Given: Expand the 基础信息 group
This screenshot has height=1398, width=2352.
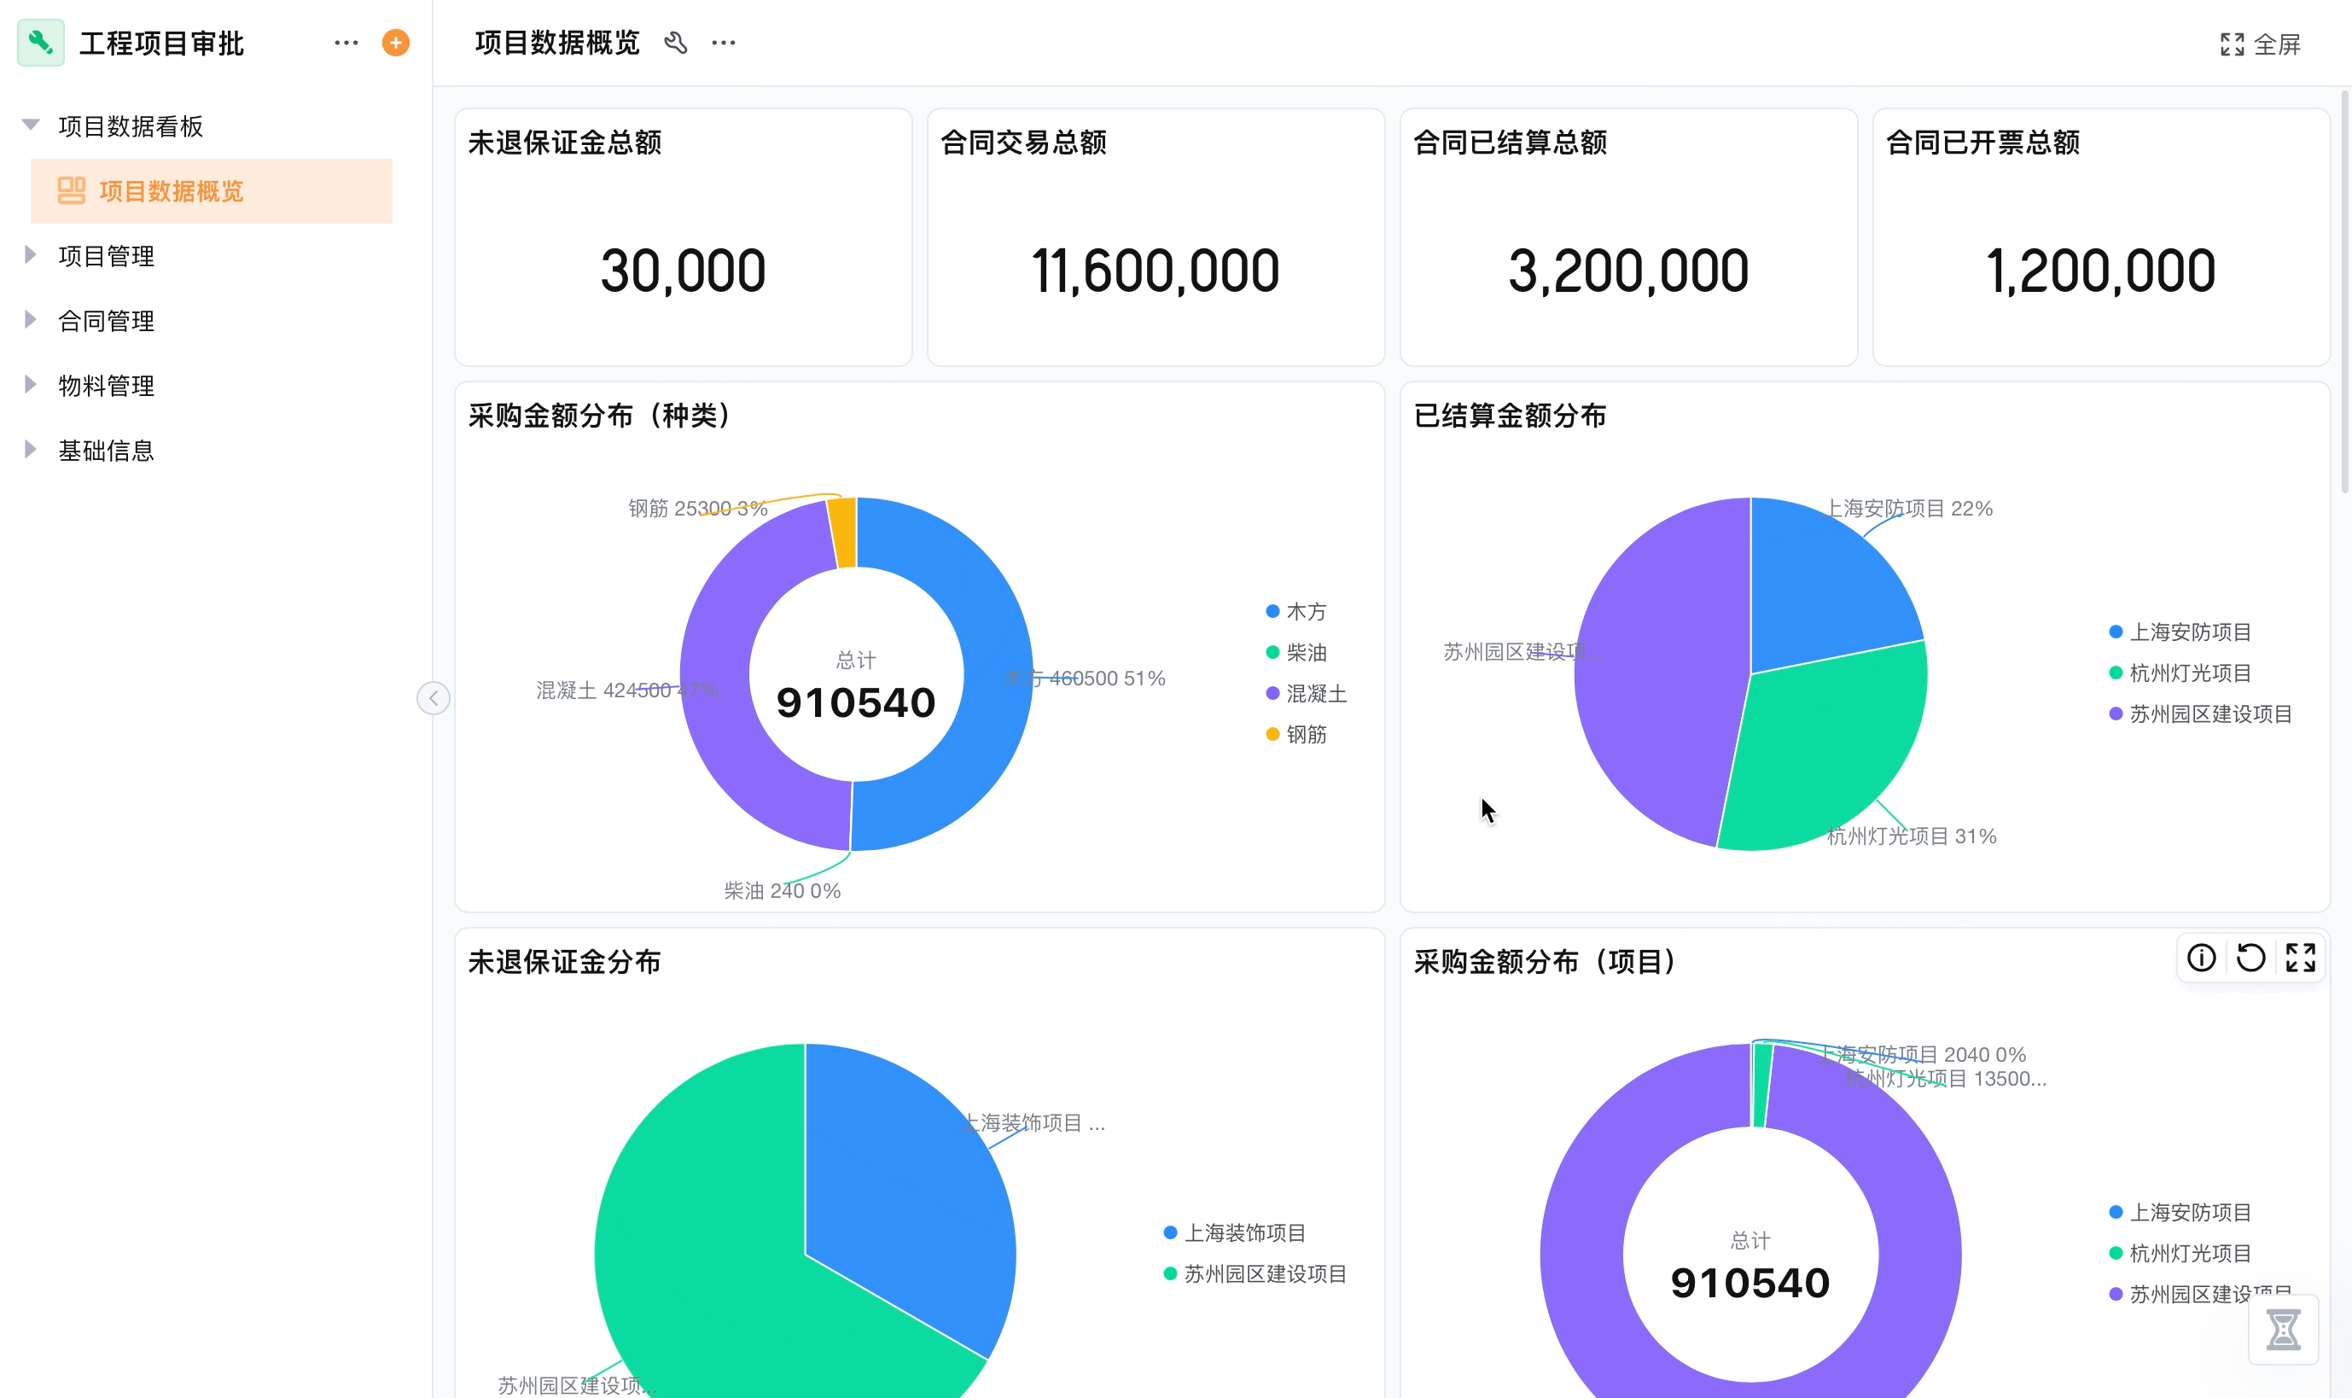Looking at the screenshot, I should pos(31,451).
